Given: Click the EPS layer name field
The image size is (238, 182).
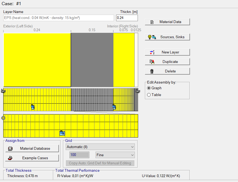Looking at the screenshot, I should 58,18.
